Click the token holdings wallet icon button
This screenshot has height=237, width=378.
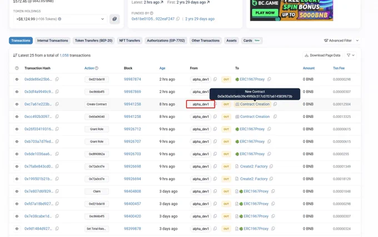point(115,19)
